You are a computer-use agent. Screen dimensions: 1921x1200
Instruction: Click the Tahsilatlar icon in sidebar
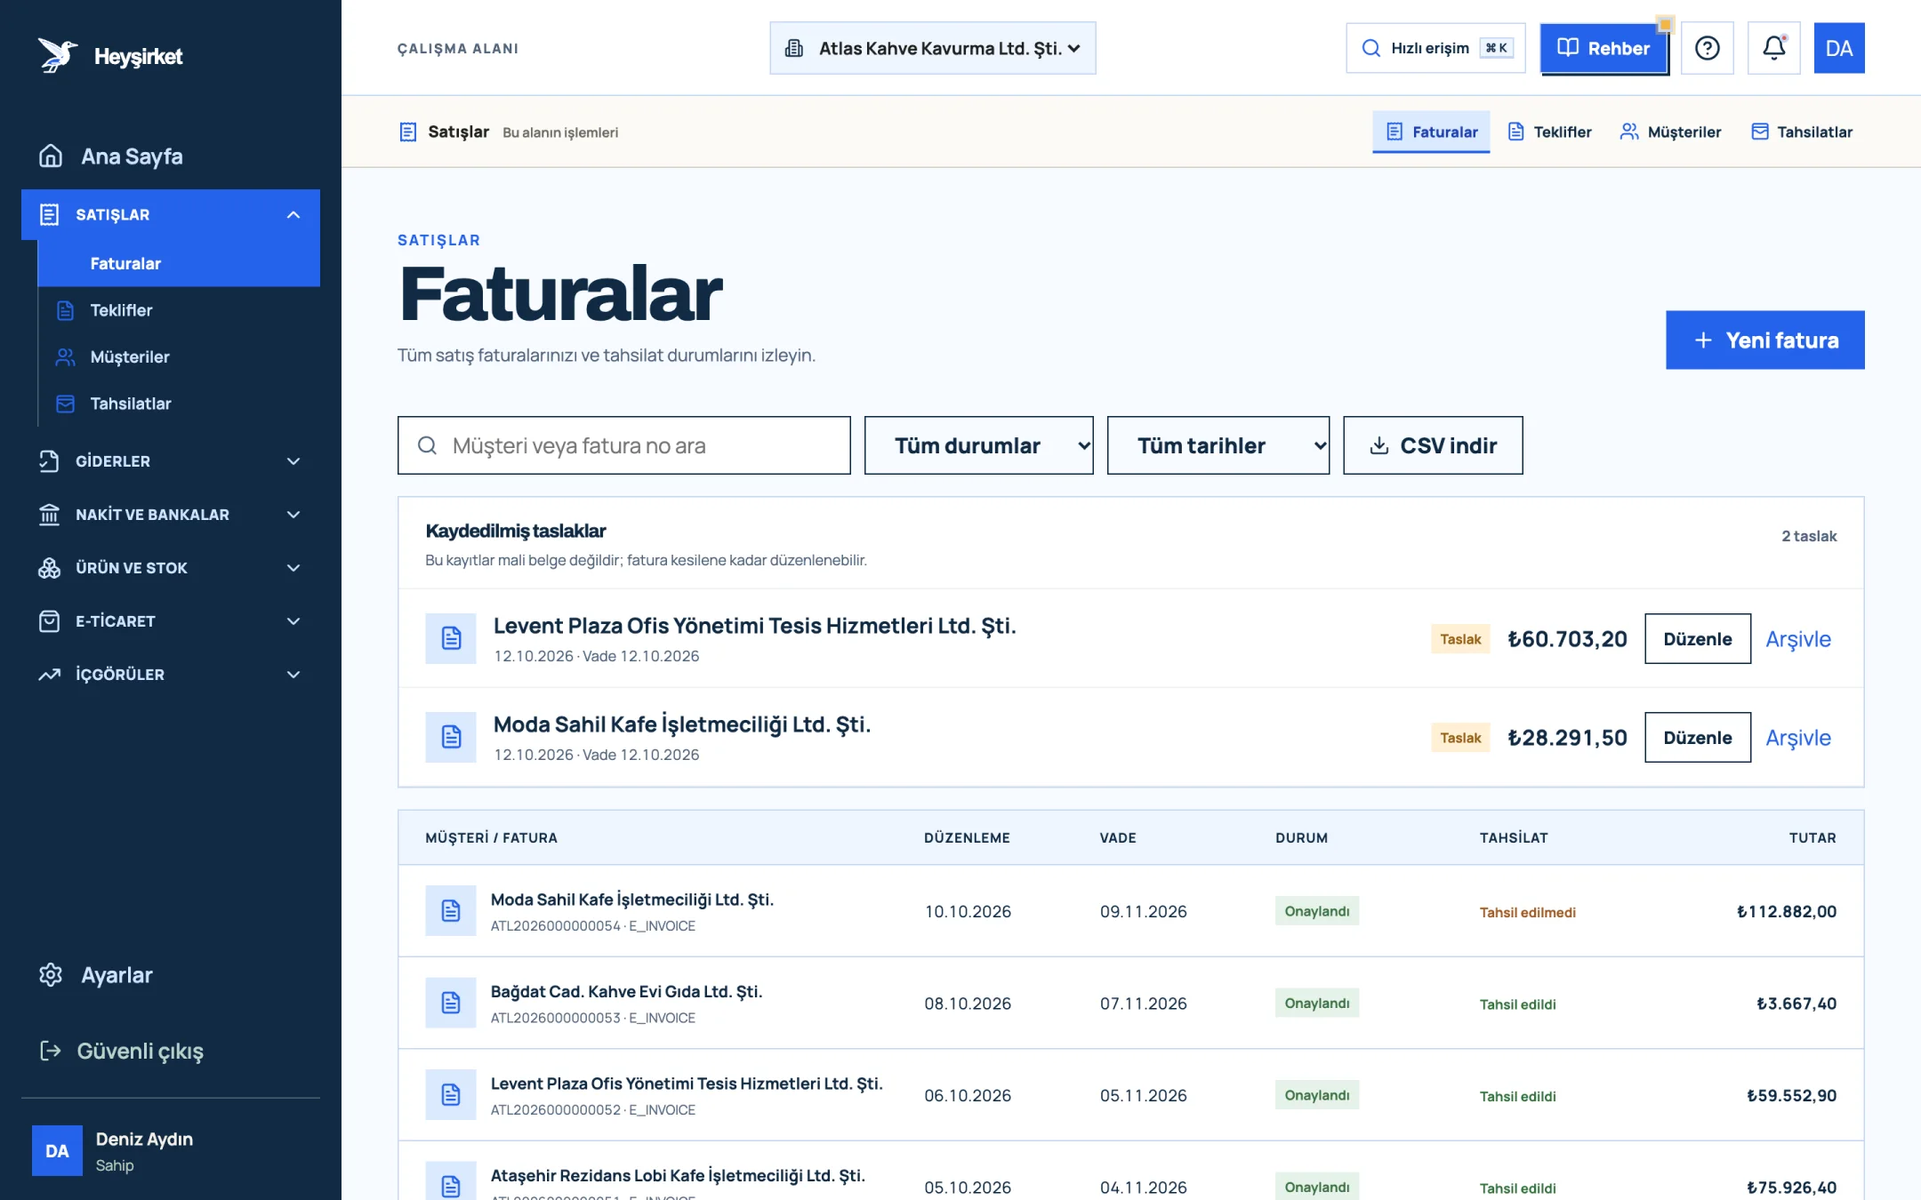65,404
